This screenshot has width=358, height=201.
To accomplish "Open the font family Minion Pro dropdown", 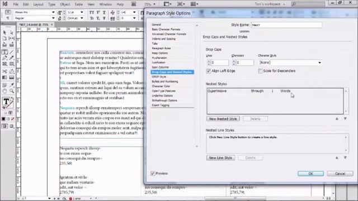I will pyautogui.click(x=53, y=12).
